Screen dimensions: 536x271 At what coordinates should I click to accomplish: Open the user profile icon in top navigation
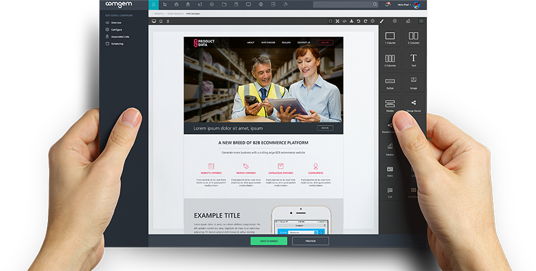point(154,4)
